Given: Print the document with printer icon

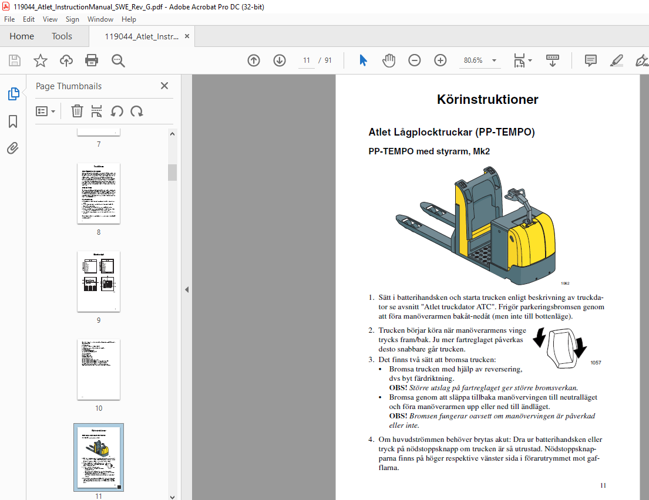Looking at the screenshot, I should (x=92, y=60).
